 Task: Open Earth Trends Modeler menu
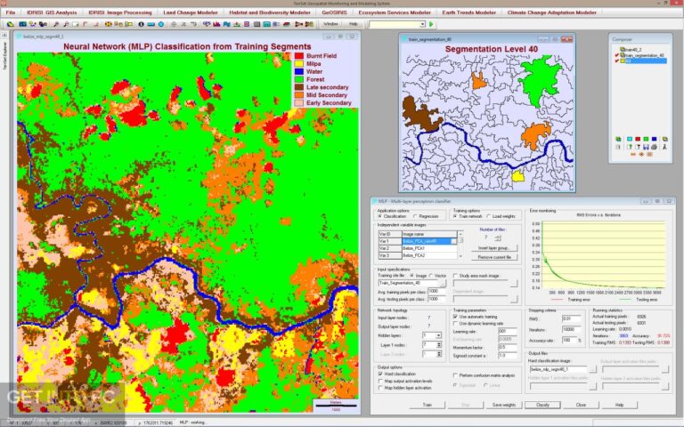point(469,12)
